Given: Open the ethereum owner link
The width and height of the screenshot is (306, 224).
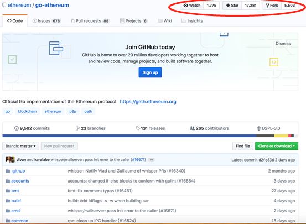Looking at the screenshot, I should (19, 6).
